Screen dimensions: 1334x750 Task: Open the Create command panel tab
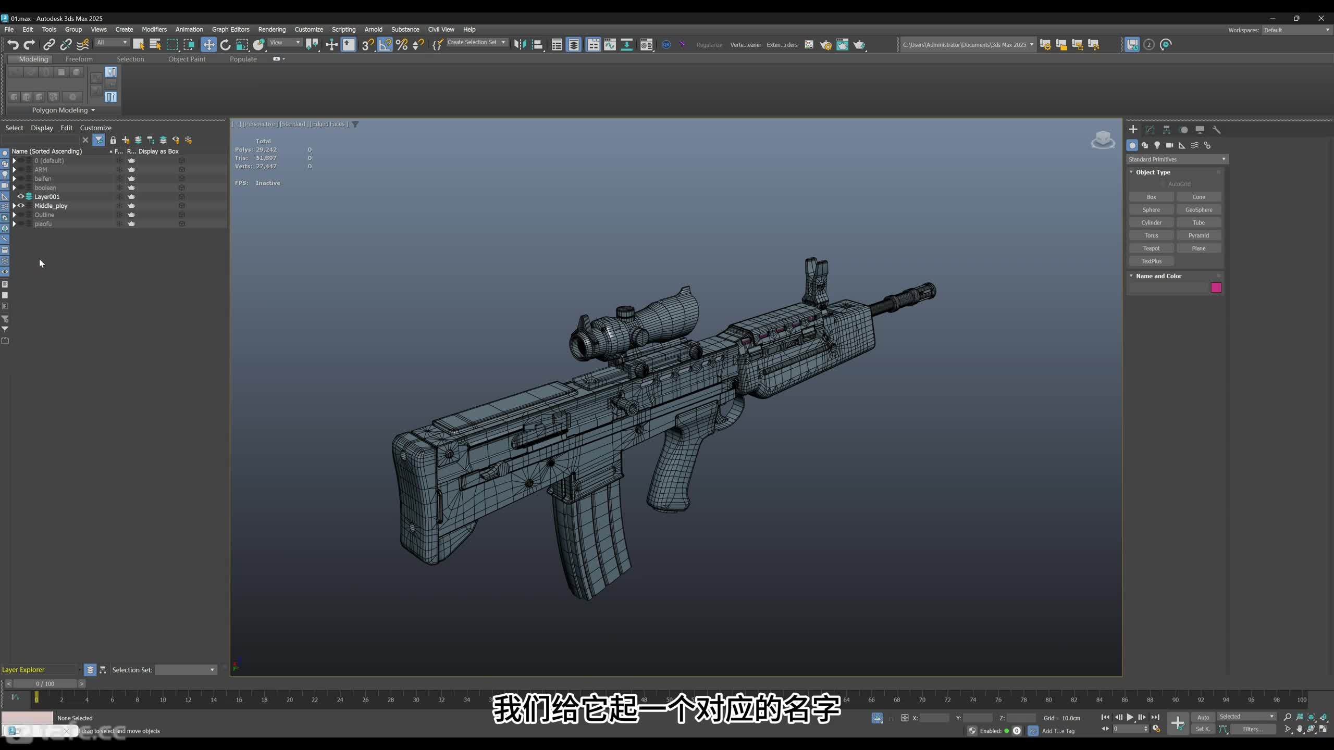pos(1133,130)
